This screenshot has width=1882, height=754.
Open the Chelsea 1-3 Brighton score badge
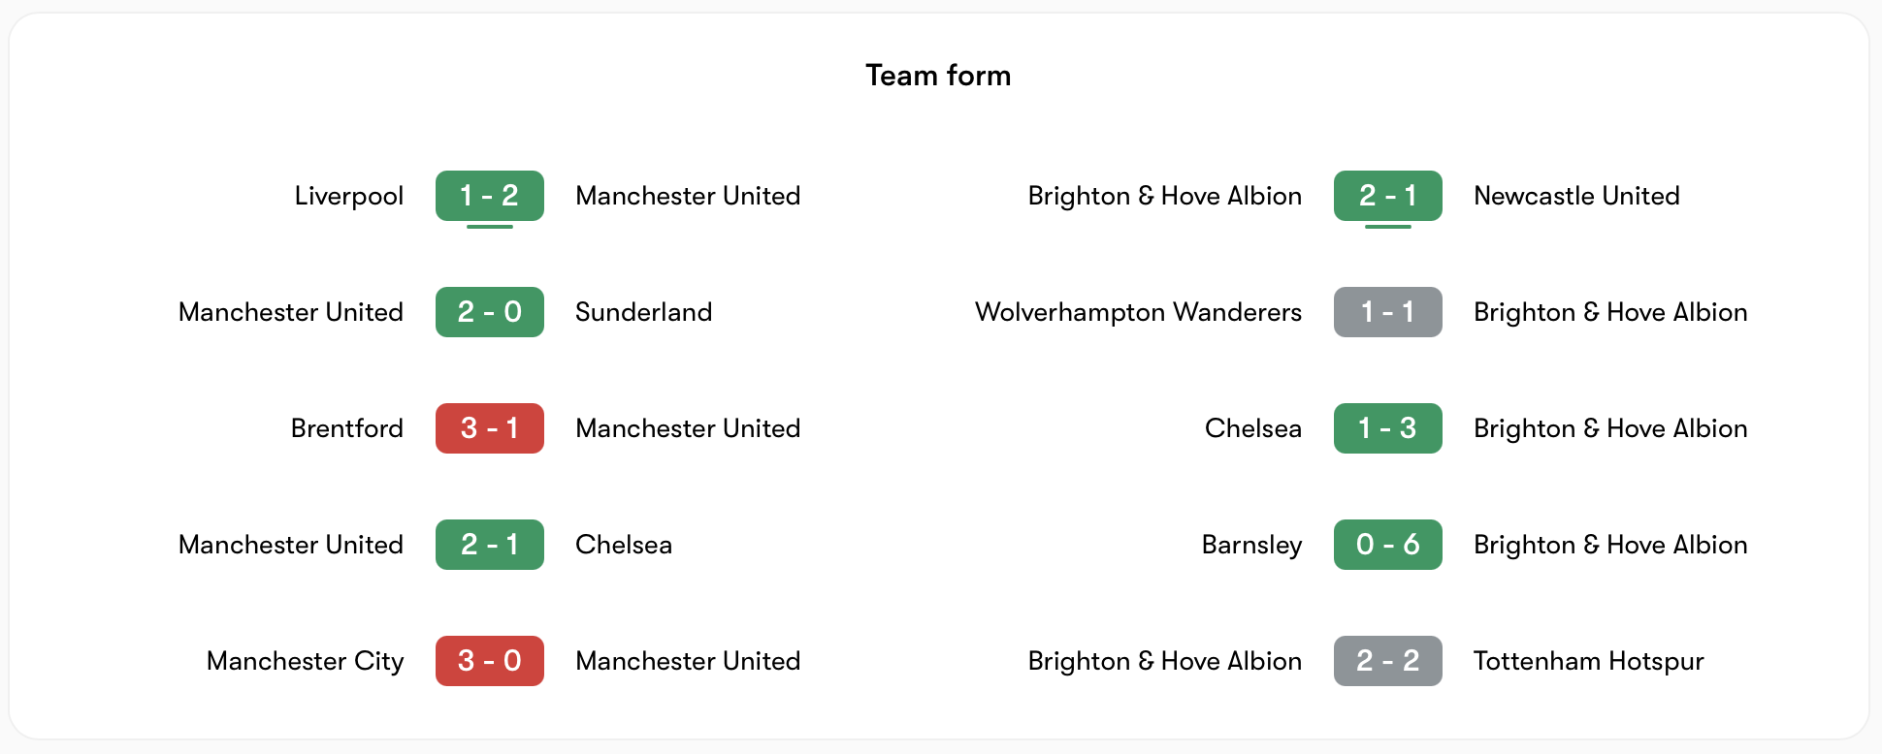(1387, 428)
